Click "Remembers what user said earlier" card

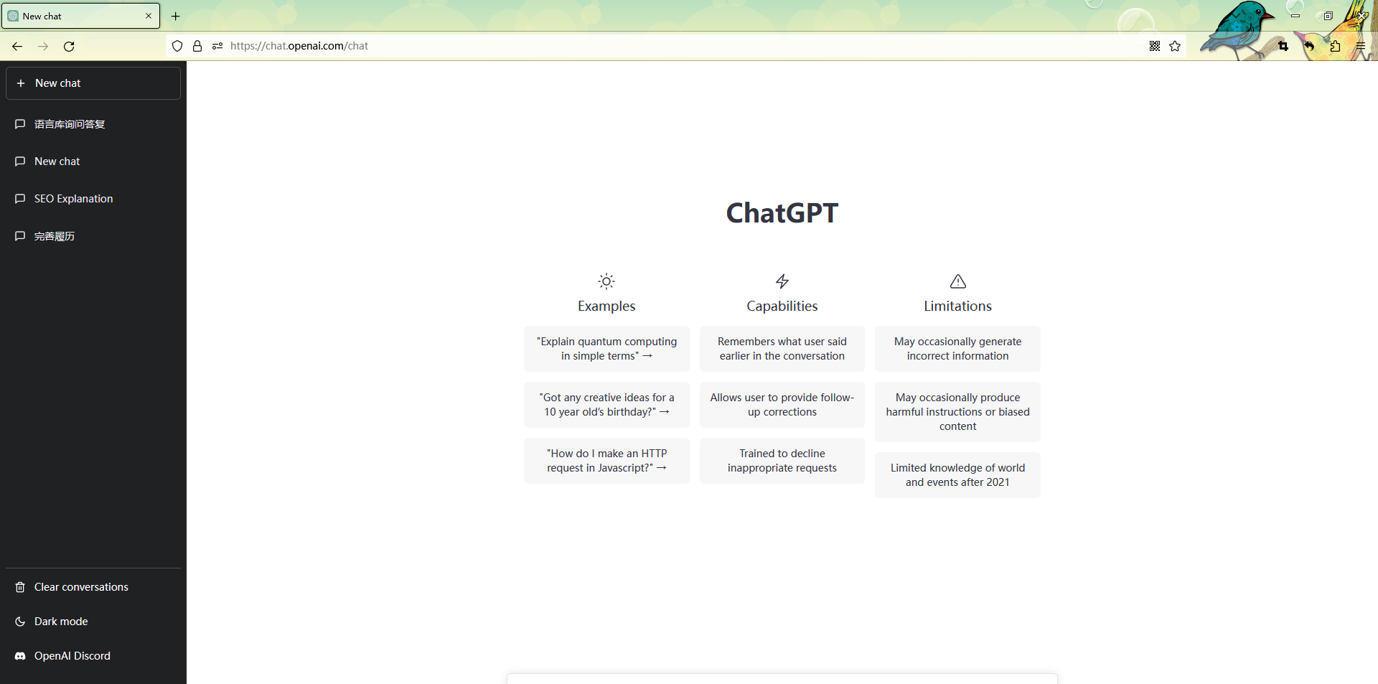point(782,349)
